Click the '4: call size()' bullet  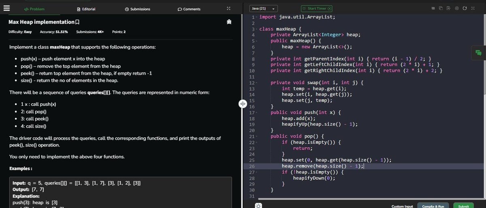point(34,126)
